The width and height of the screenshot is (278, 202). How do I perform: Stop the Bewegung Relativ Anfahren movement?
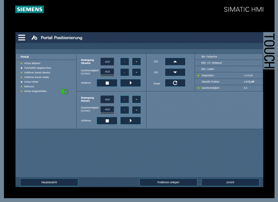(x=107, y=121)
